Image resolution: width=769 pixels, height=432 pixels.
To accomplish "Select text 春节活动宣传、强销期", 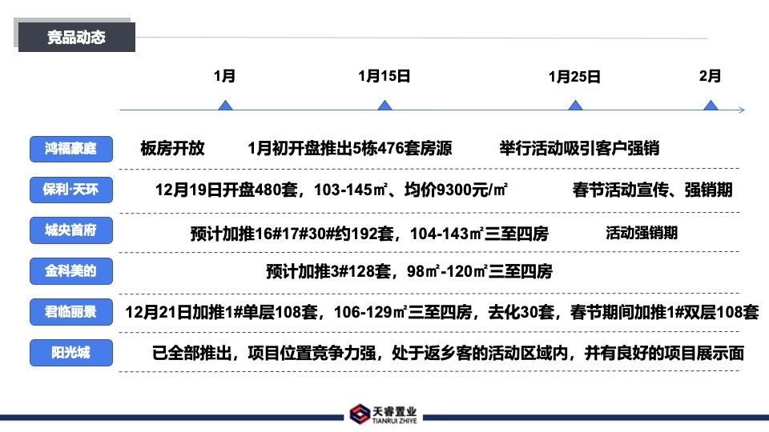I will pos(652,190).
